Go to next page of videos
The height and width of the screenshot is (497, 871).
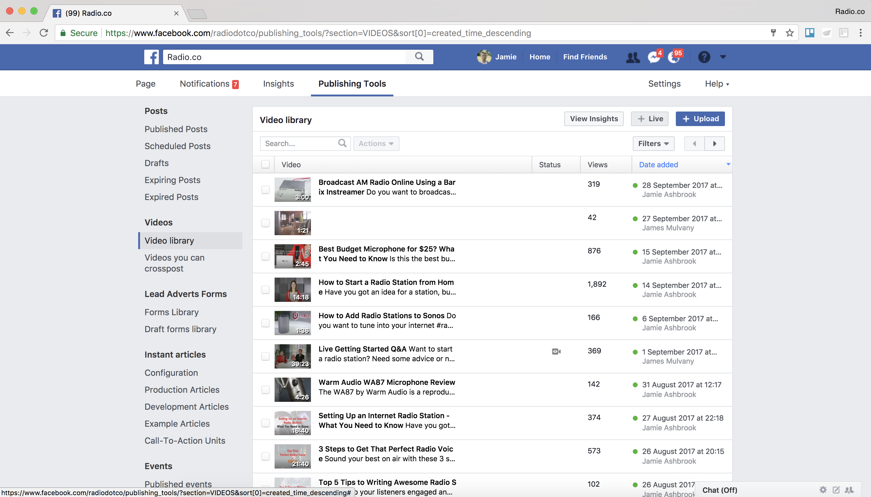pyautogui.click(x=714, y=144)
